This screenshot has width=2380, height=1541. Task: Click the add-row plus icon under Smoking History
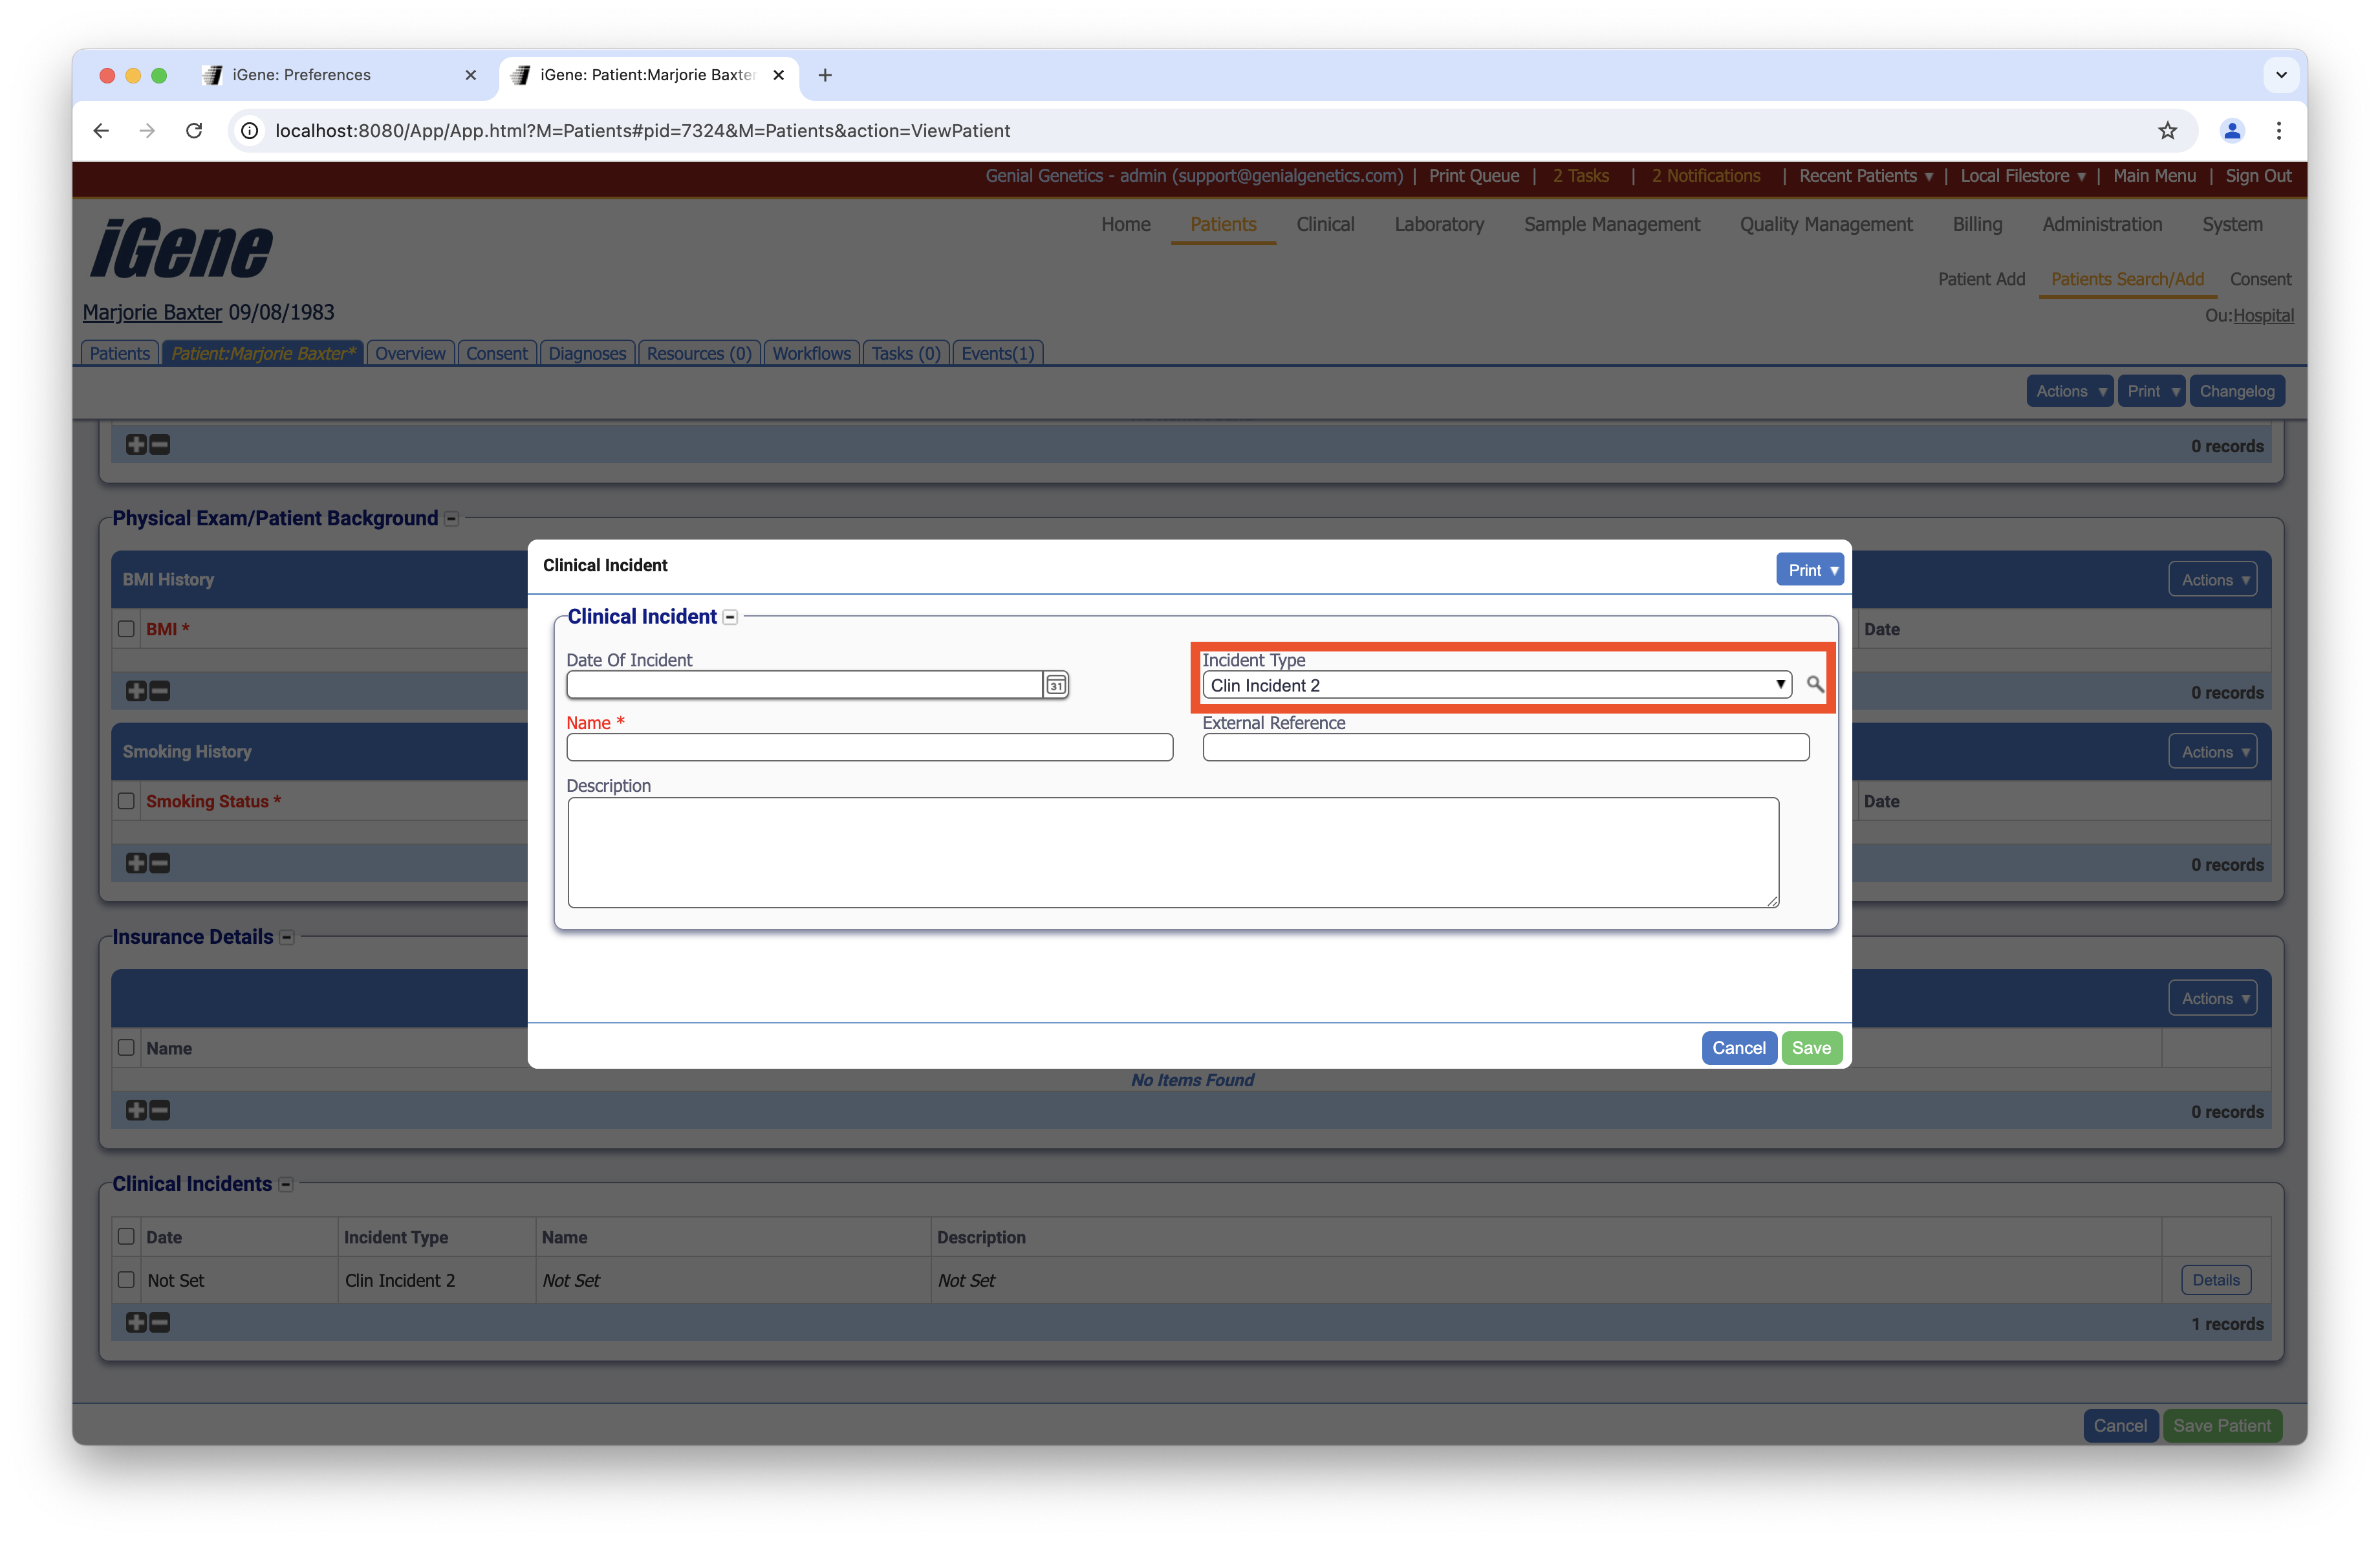136,863
